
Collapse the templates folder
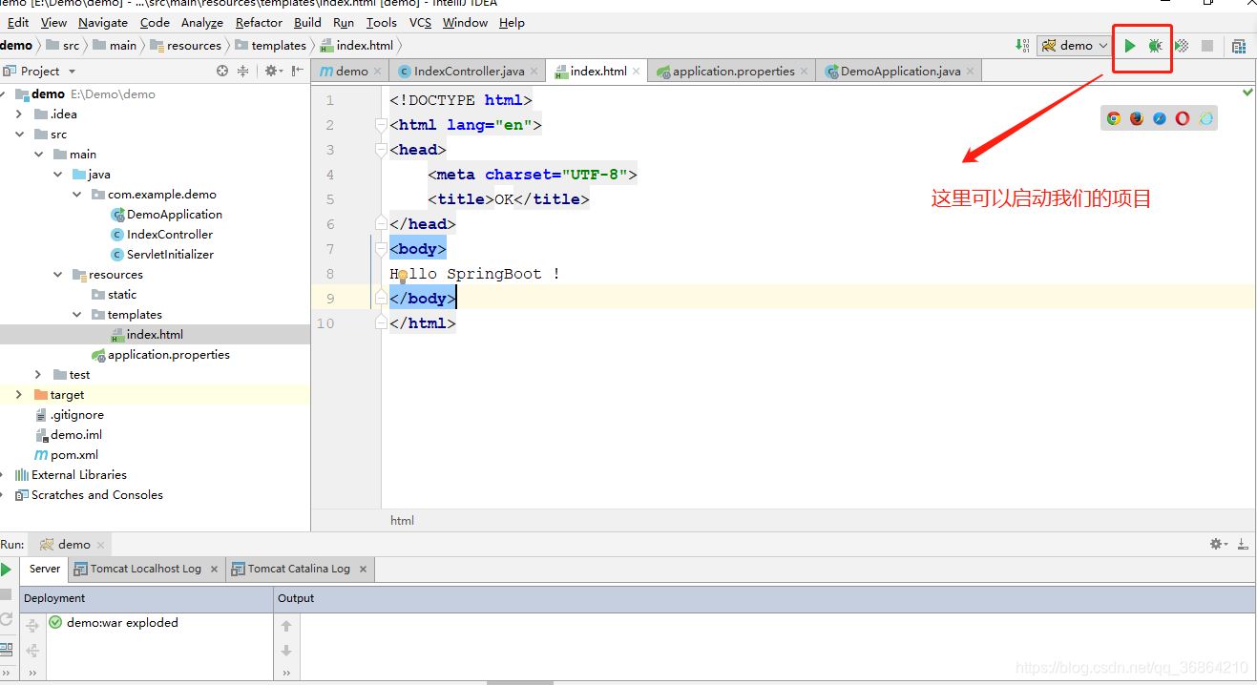tap(77, 315)
